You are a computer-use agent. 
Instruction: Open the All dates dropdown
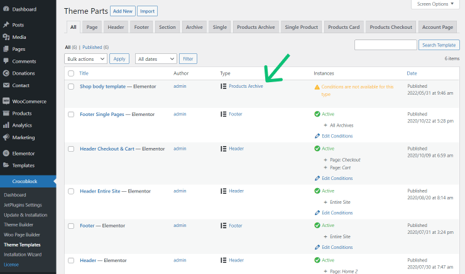(156, 58)
